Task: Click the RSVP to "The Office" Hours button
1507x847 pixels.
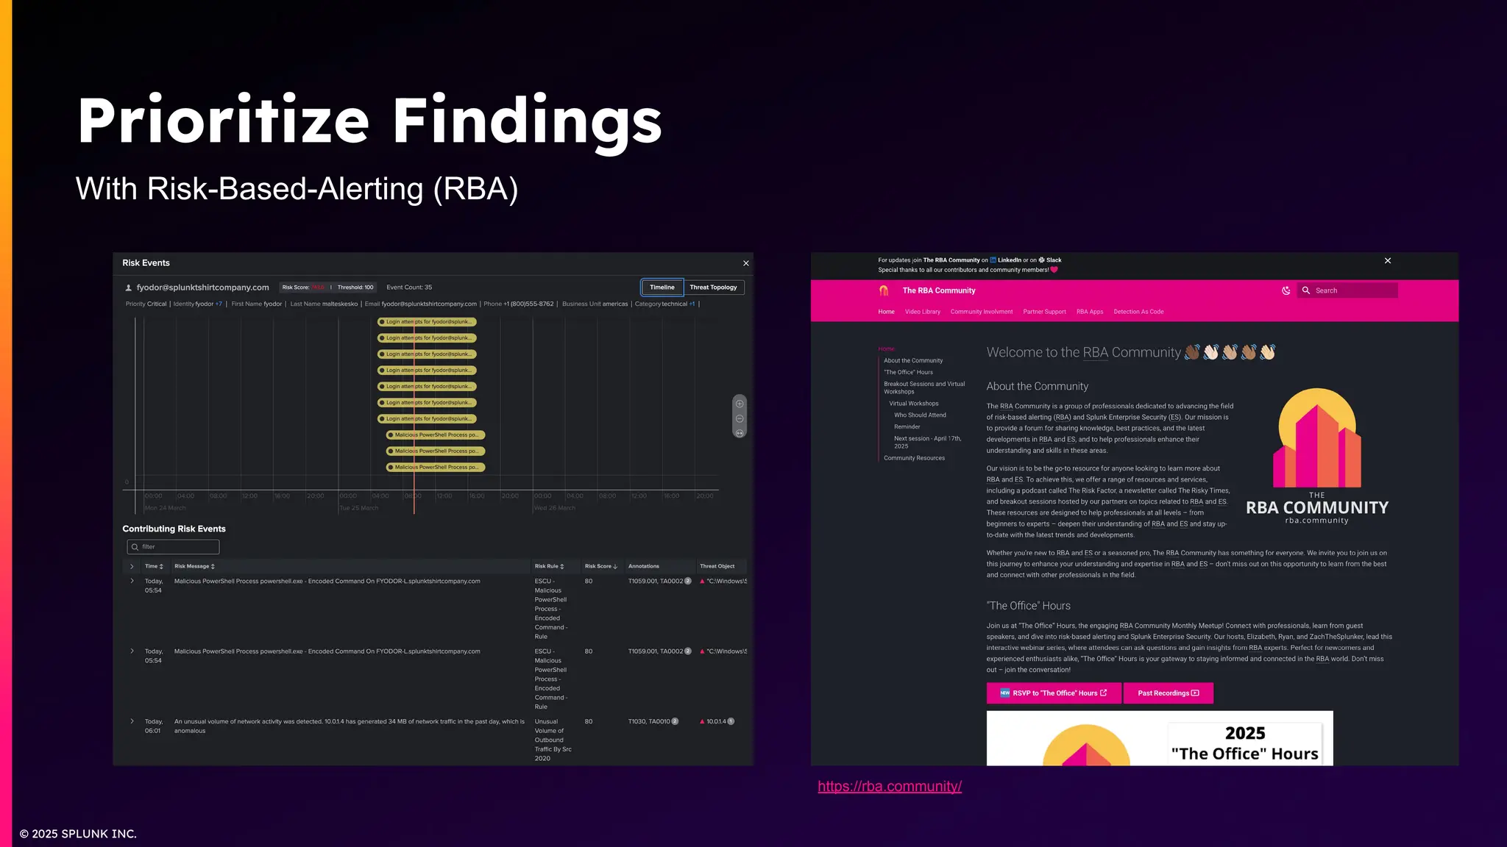Action: (x=1054, y=693)
